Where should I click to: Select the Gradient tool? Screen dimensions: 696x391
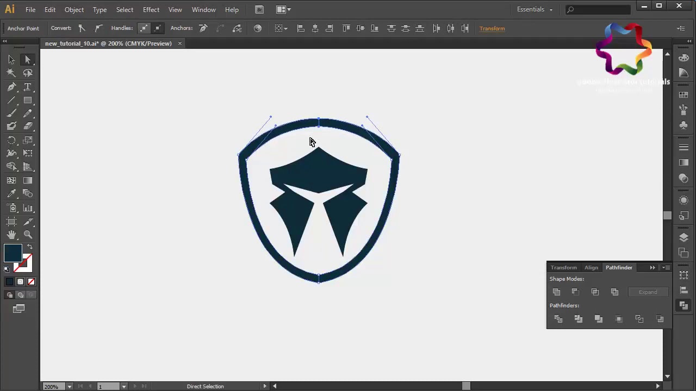[x=28, y=180]
